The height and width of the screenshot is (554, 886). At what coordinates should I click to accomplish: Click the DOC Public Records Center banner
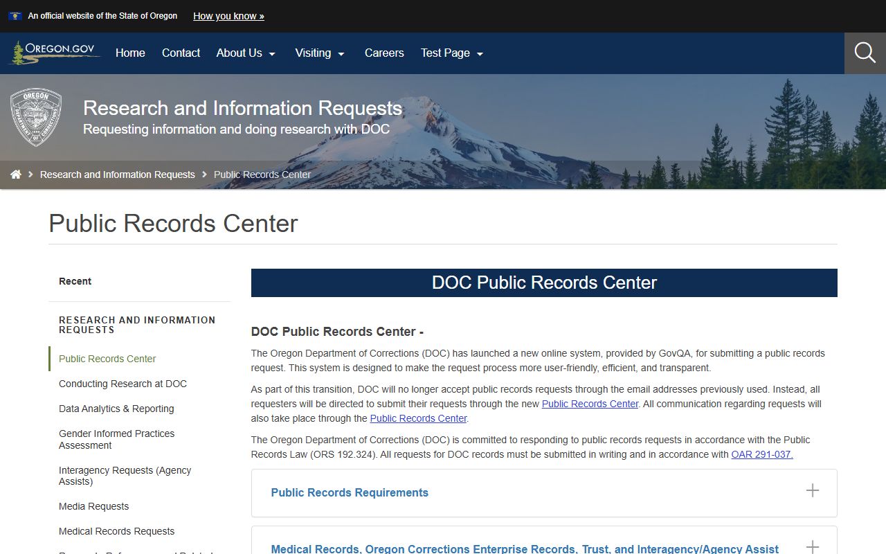click(544, 283)
